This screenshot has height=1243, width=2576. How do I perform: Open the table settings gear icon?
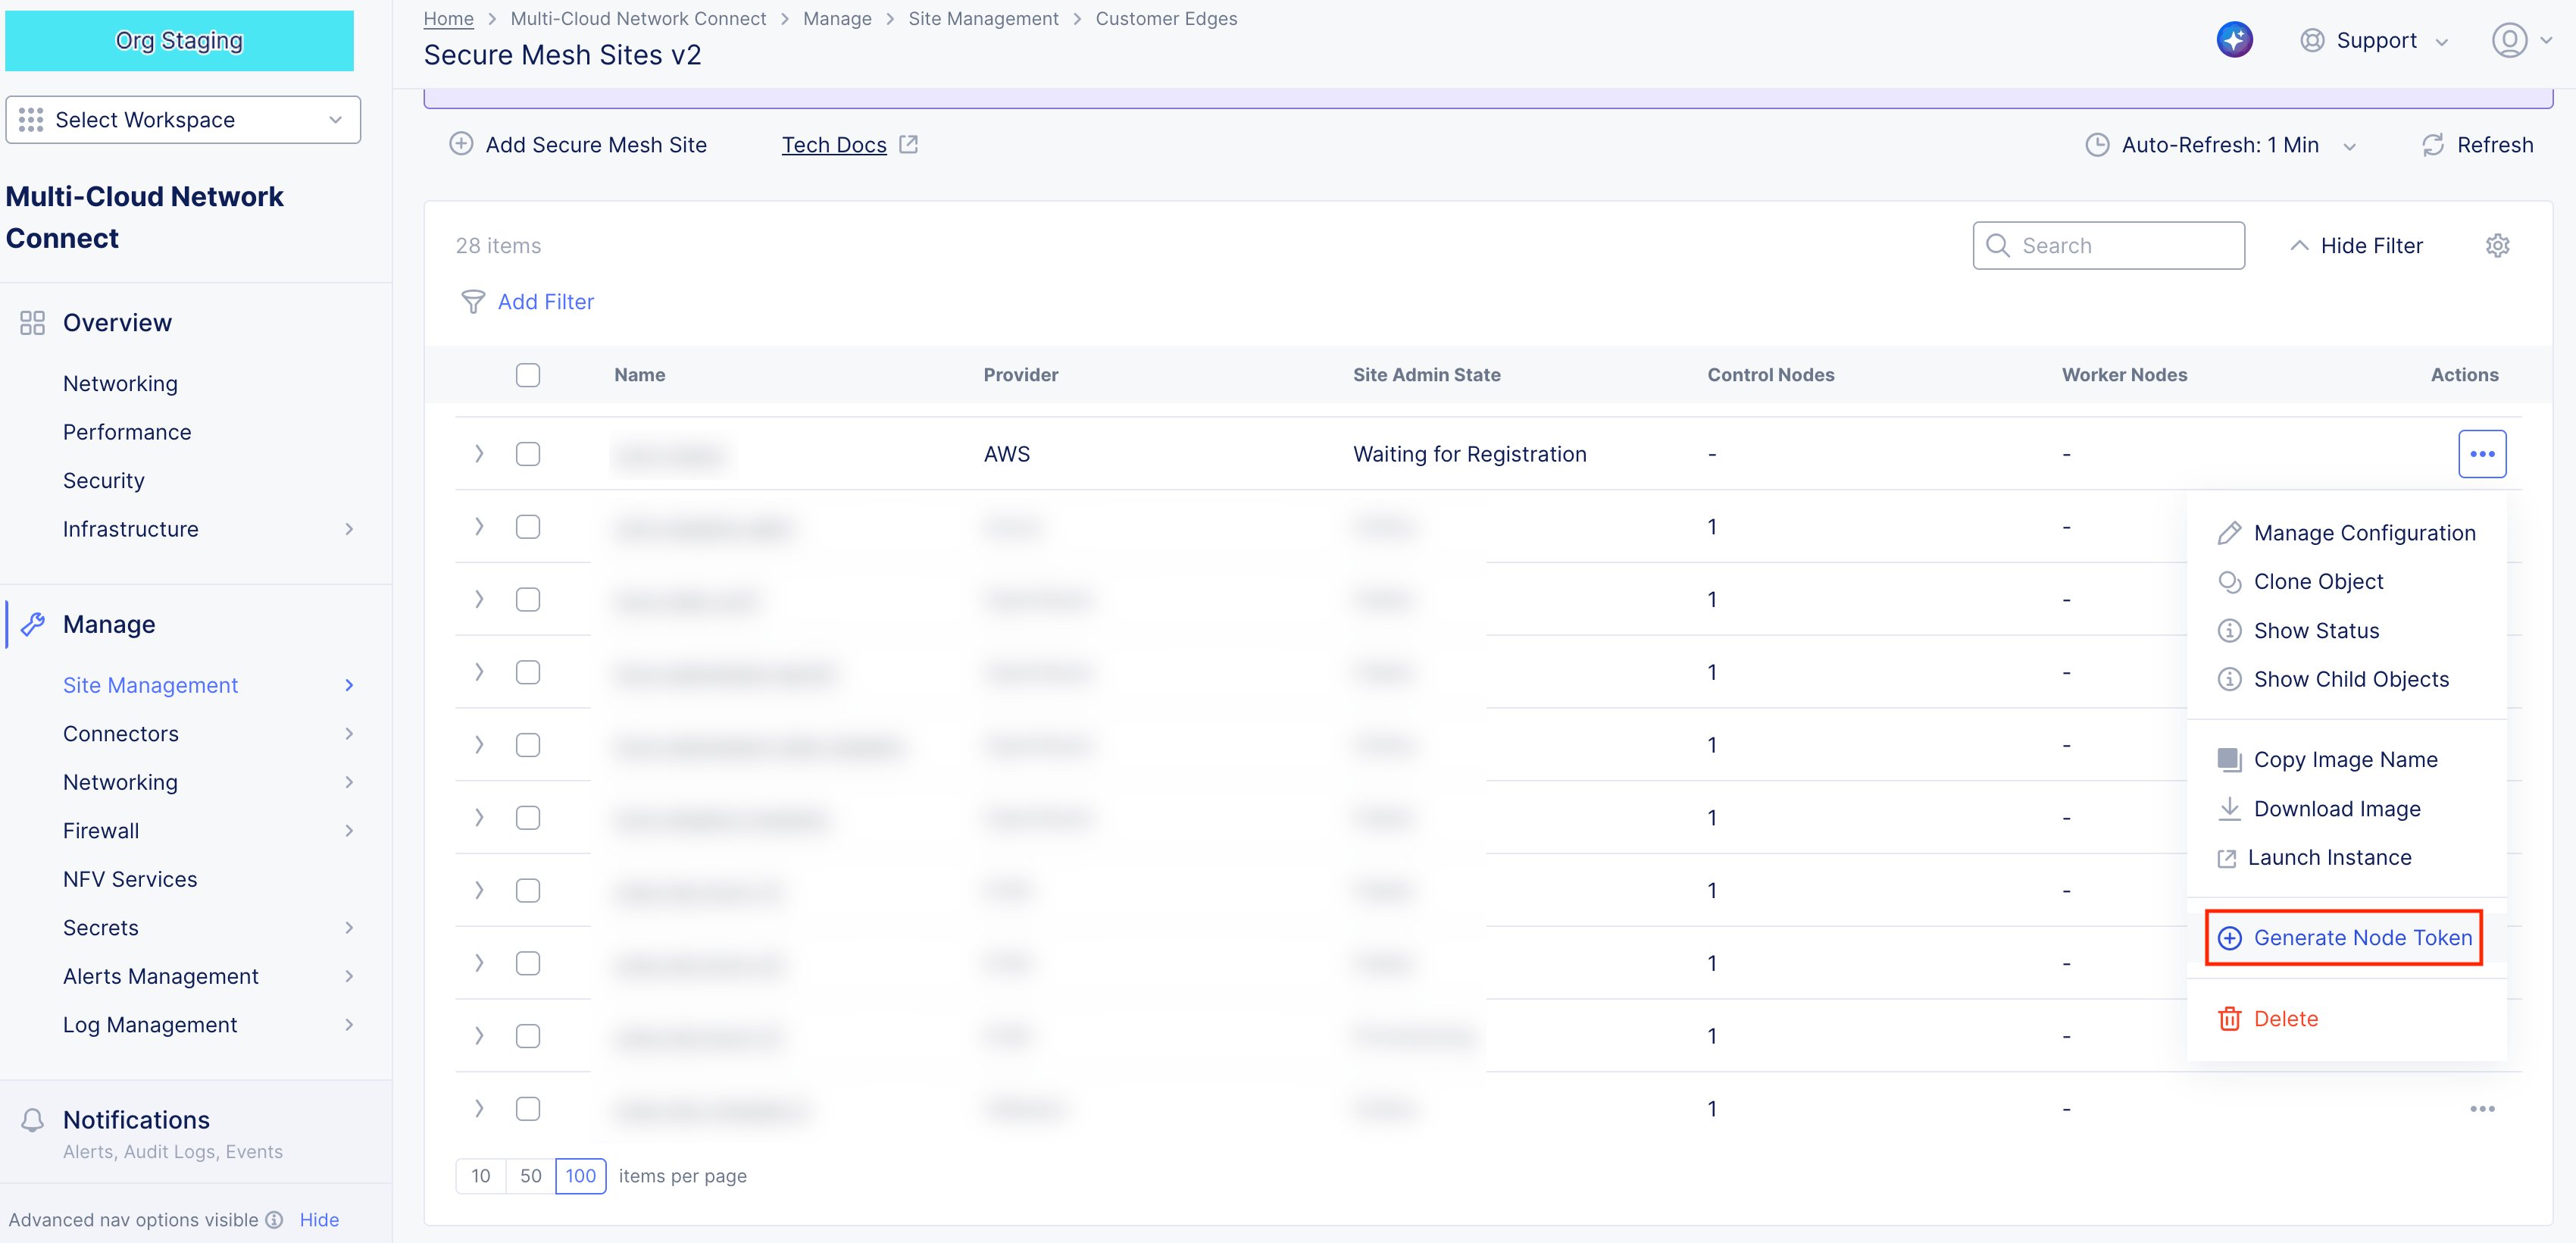point(2497,246)
